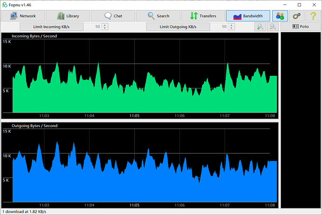Click the 5 K label on outgoing graph
The image size is (322, 215).
click(6, 180)
